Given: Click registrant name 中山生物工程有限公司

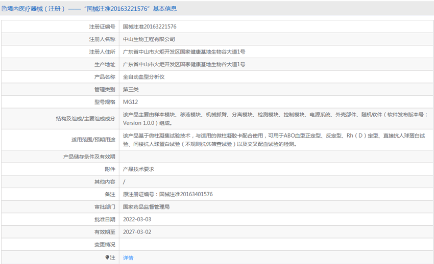Looking at the screenshot, I should (x=149, y=39).
